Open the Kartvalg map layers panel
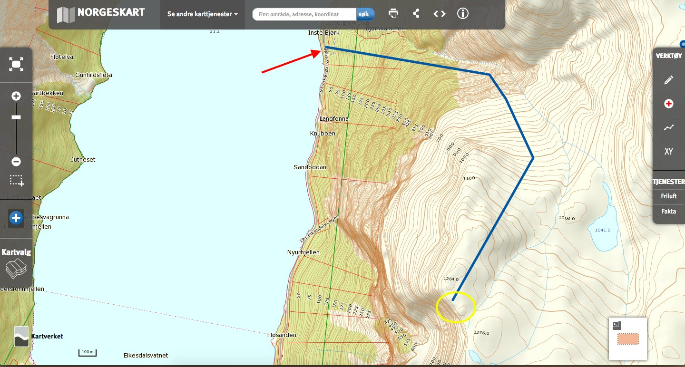This screenshot has width=685, height=367. [16, 263]
